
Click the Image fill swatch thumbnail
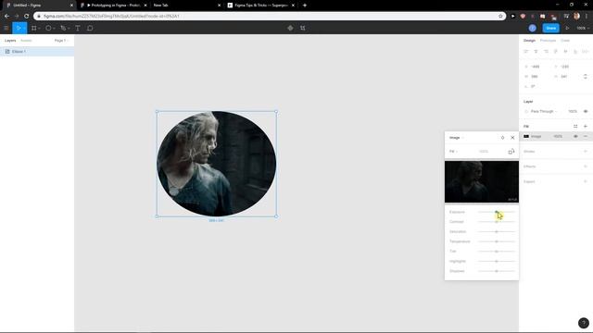(x=526, y=136)
